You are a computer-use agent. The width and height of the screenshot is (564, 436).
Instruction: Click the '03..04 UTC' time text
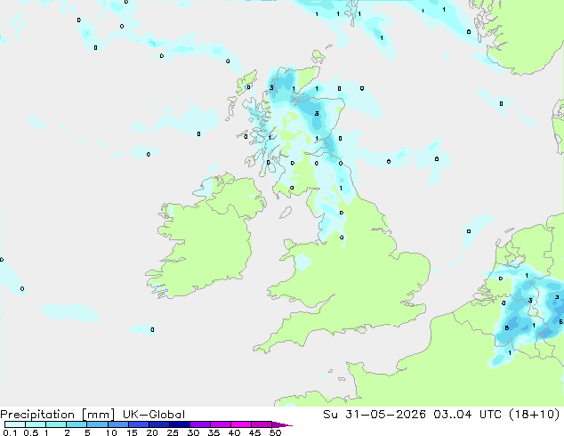[468, 415]
